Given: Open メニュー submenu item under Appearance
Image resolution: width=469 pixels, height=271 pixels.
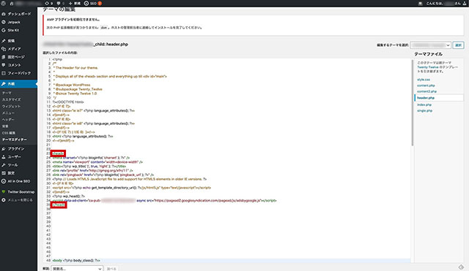Looking at the screenshot, I should [8, 113].
